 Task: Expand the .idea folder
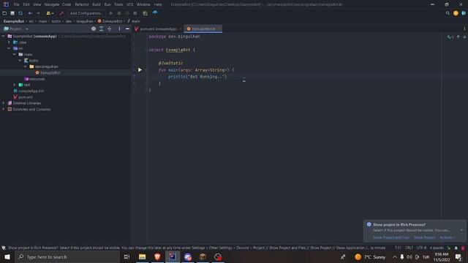[9, 42]
